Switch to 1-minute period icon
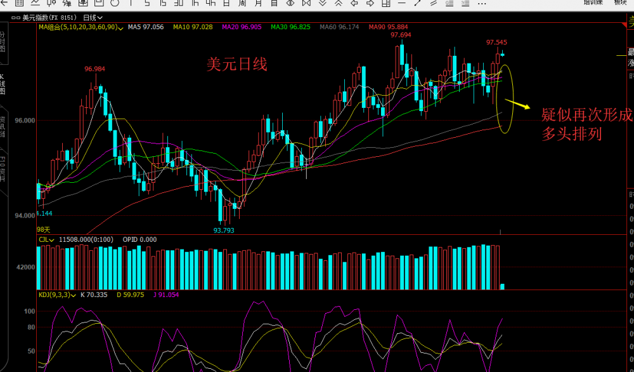The image size is (634, 372). tap(131, 3)
